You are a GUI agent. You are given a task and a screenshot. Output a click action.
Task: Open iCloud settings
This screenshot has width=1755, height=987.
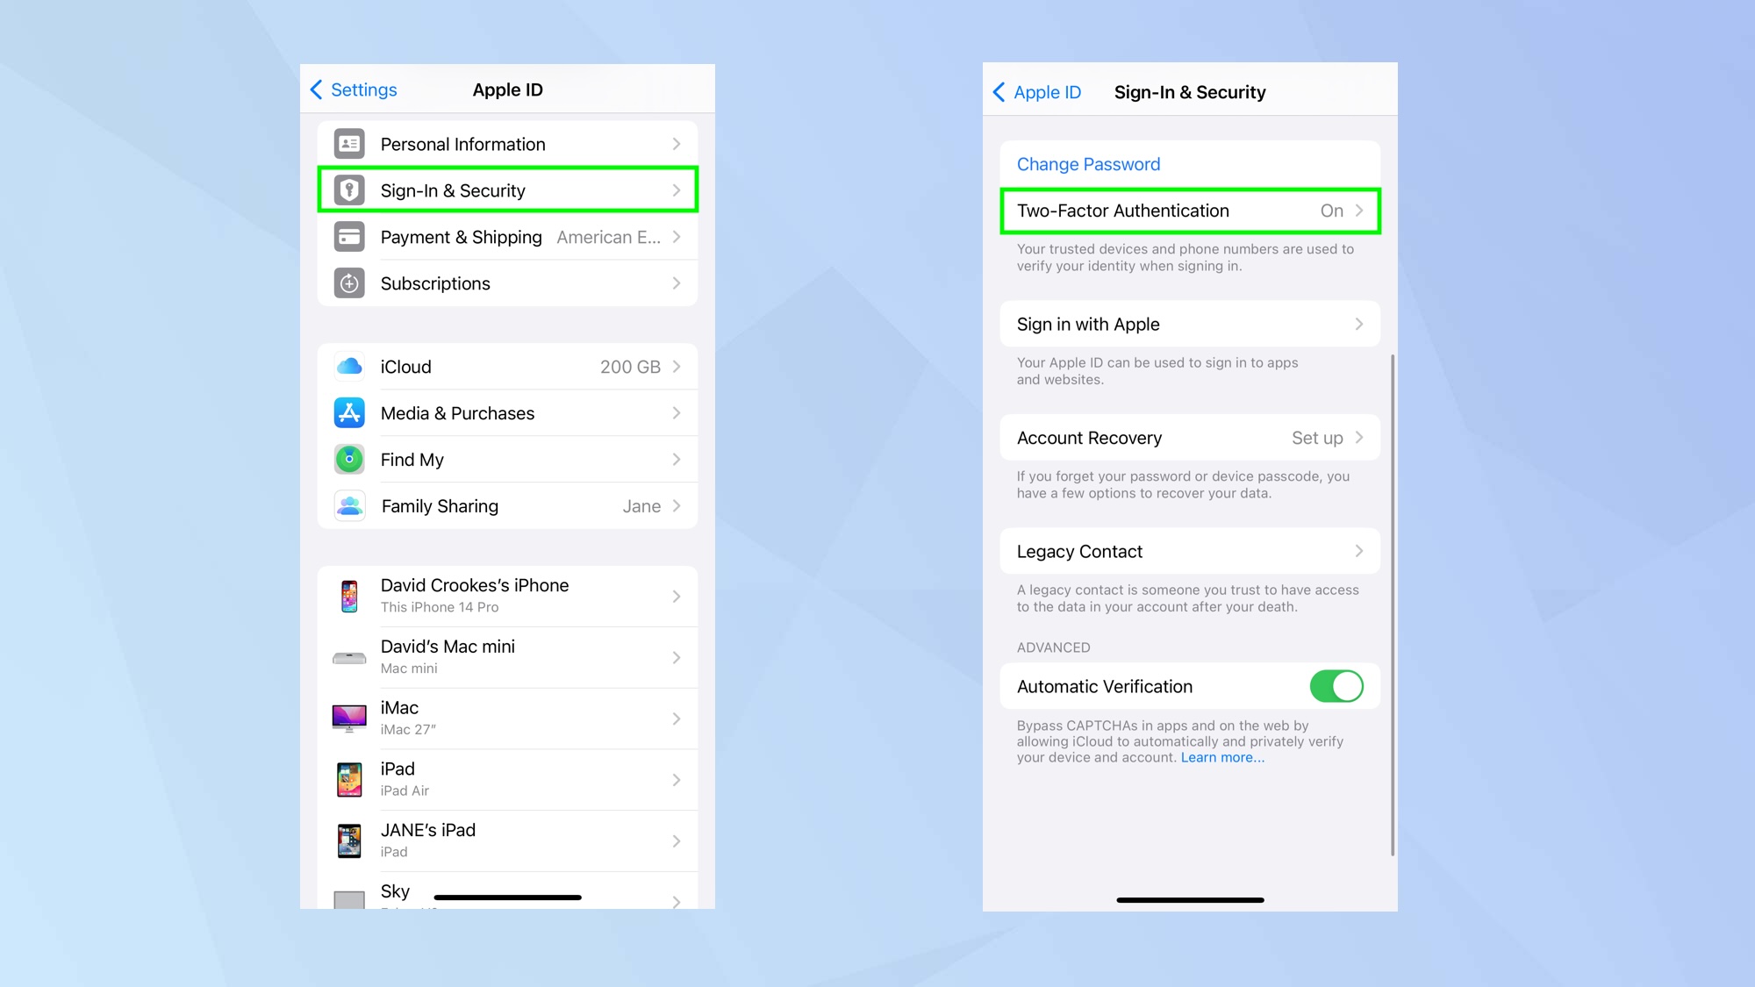pos(507,368)
